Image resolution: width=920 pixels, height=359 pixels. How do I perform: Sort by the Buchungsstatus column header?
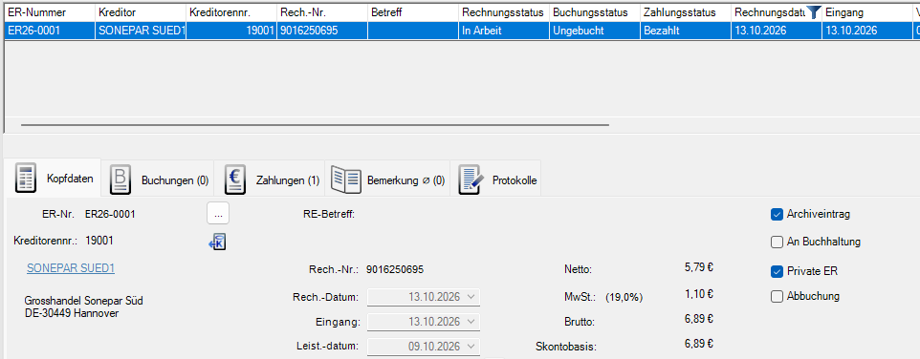pyautogui.click(x=595, y=12)
